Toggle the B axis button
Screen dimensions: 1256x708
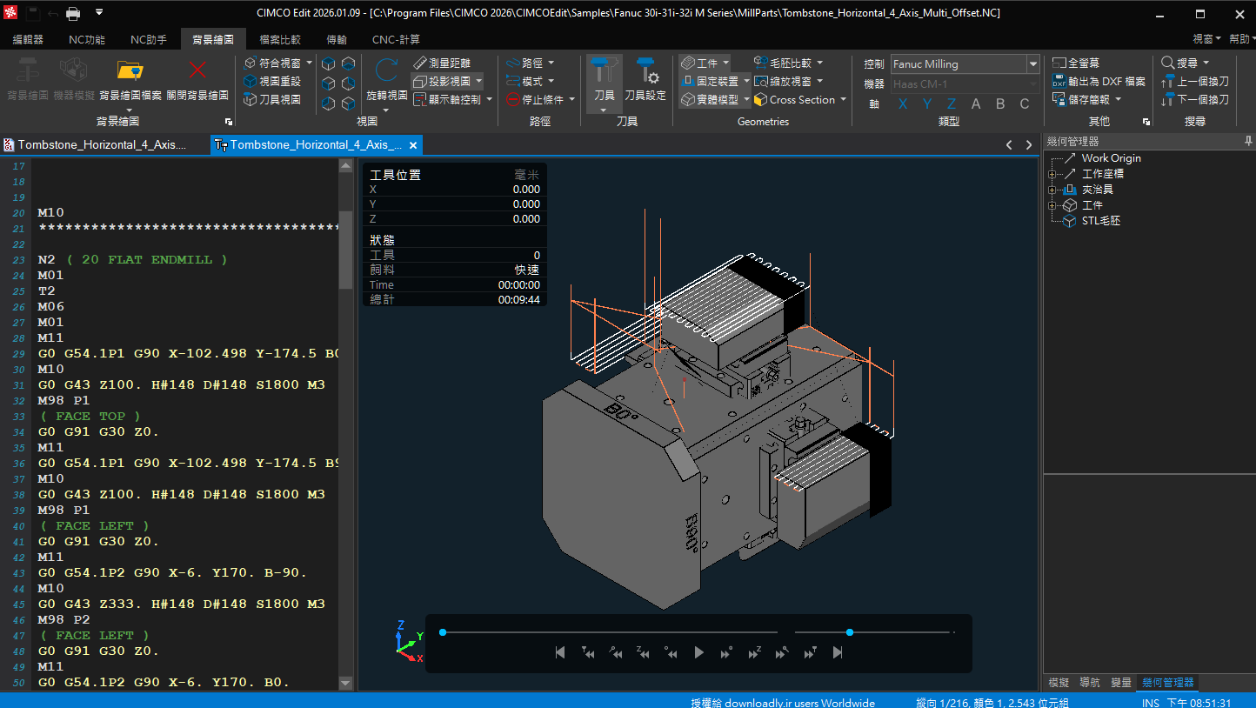(x=1000, y=104)
